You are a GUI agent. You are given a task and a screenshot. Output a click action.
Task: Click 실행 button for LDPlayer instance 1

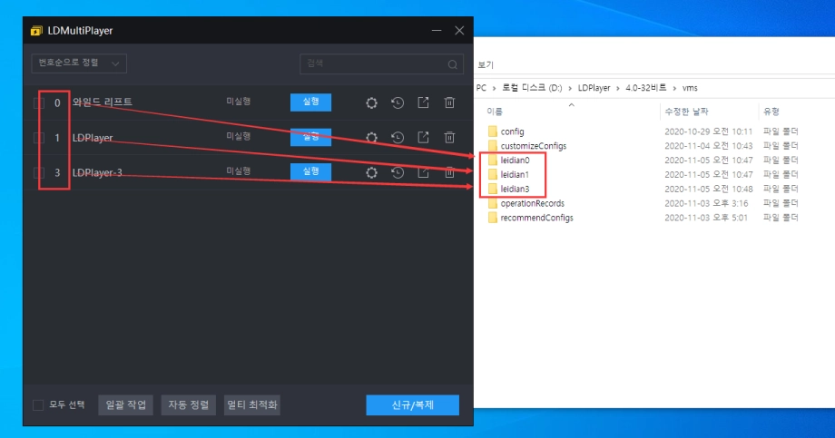310,137
